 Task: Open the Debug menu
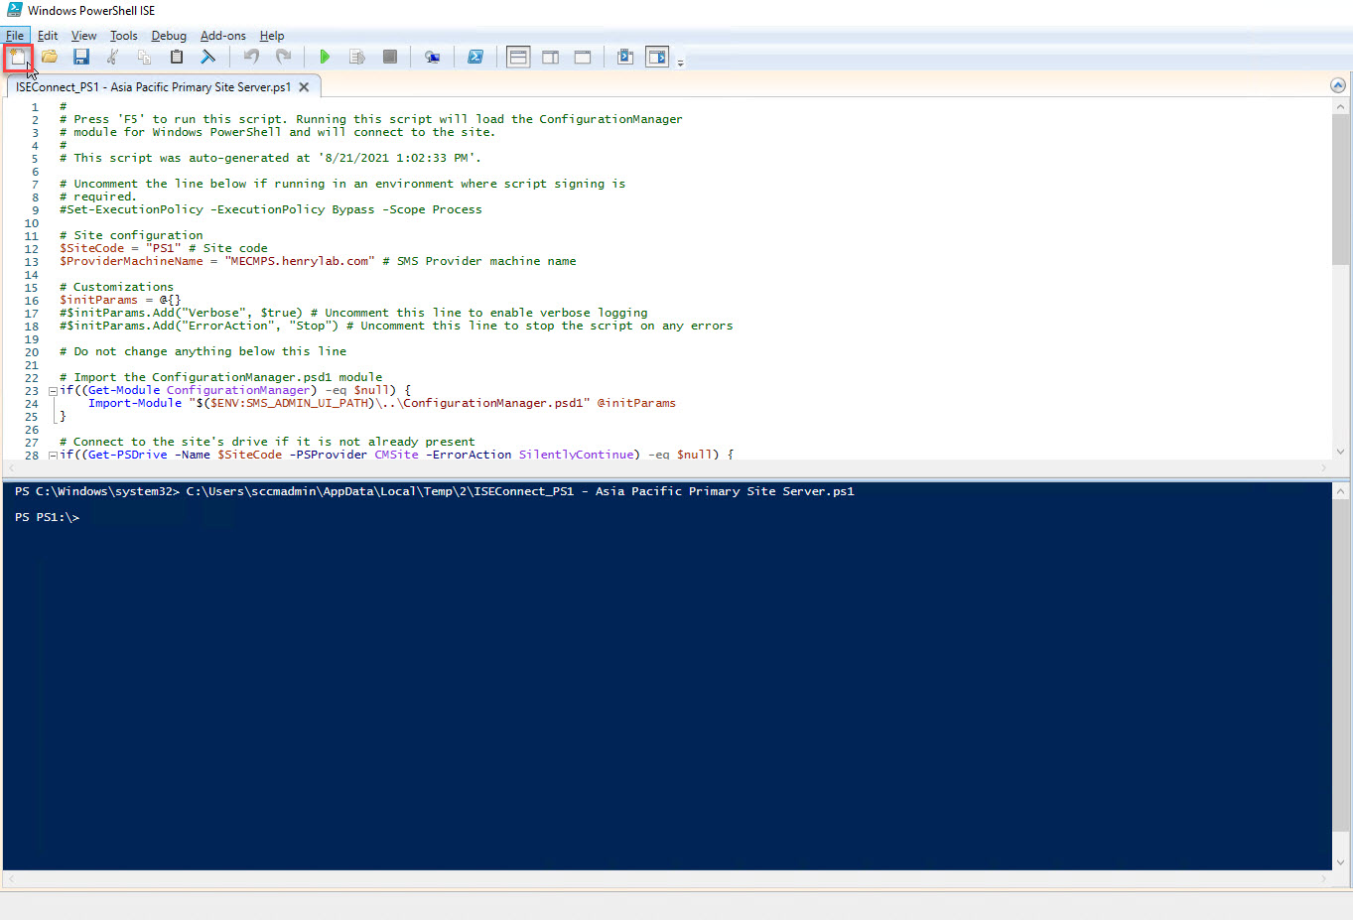tap(169, 36)
